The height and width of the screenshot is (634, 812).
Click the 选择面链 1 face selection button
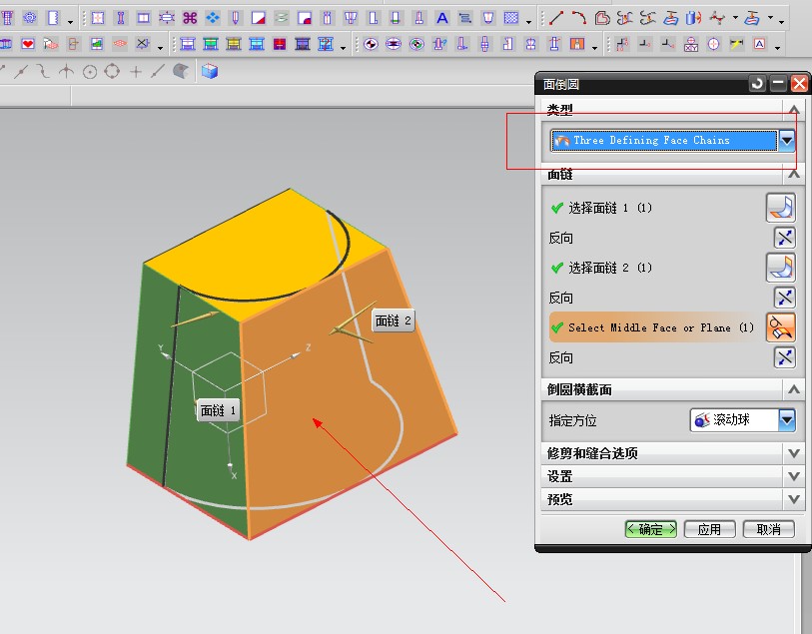point(780,208)
